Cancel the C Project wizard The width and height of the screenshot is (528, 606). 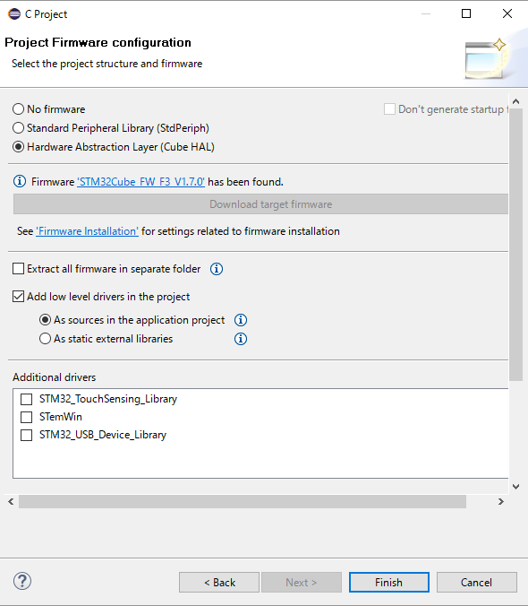[x=476, y=583]
